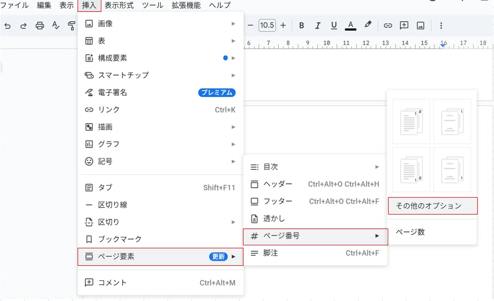The image size is (494, 301).
Task: Open ページ番号 submenu entry
Action: pyautogui.click(x=315, y=236)
